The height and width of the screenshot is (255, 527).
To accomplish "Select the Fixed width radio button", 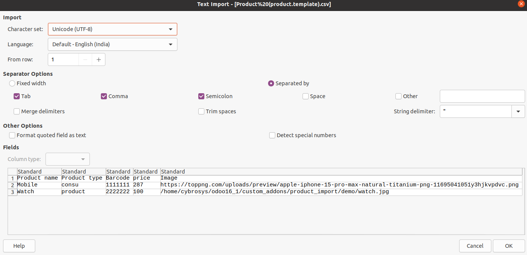I will [x=12, y=83].
